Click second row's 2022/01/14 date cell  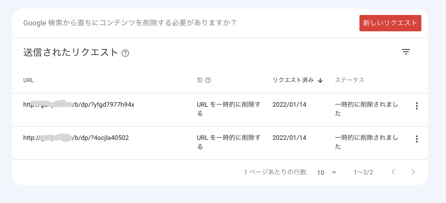[289, 138]
